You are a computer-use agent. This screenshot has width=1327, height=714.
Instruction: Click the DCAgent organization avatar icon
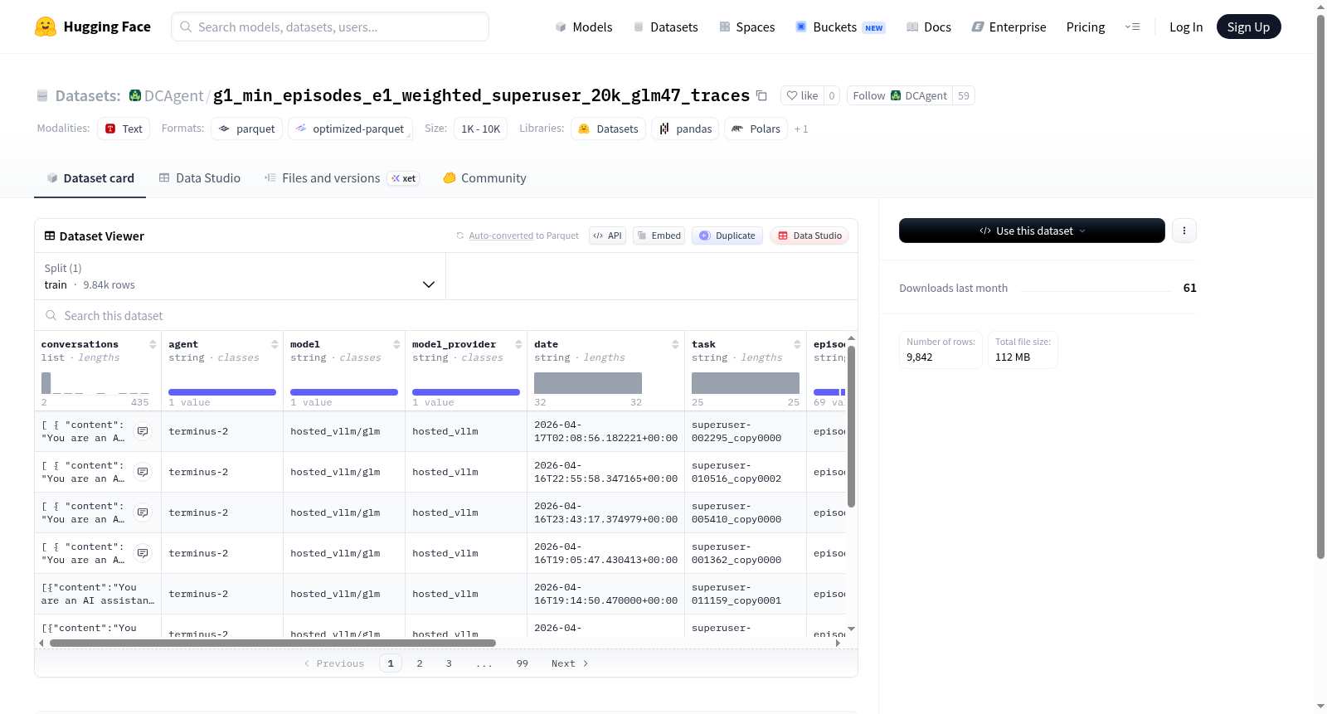point(135,95)
